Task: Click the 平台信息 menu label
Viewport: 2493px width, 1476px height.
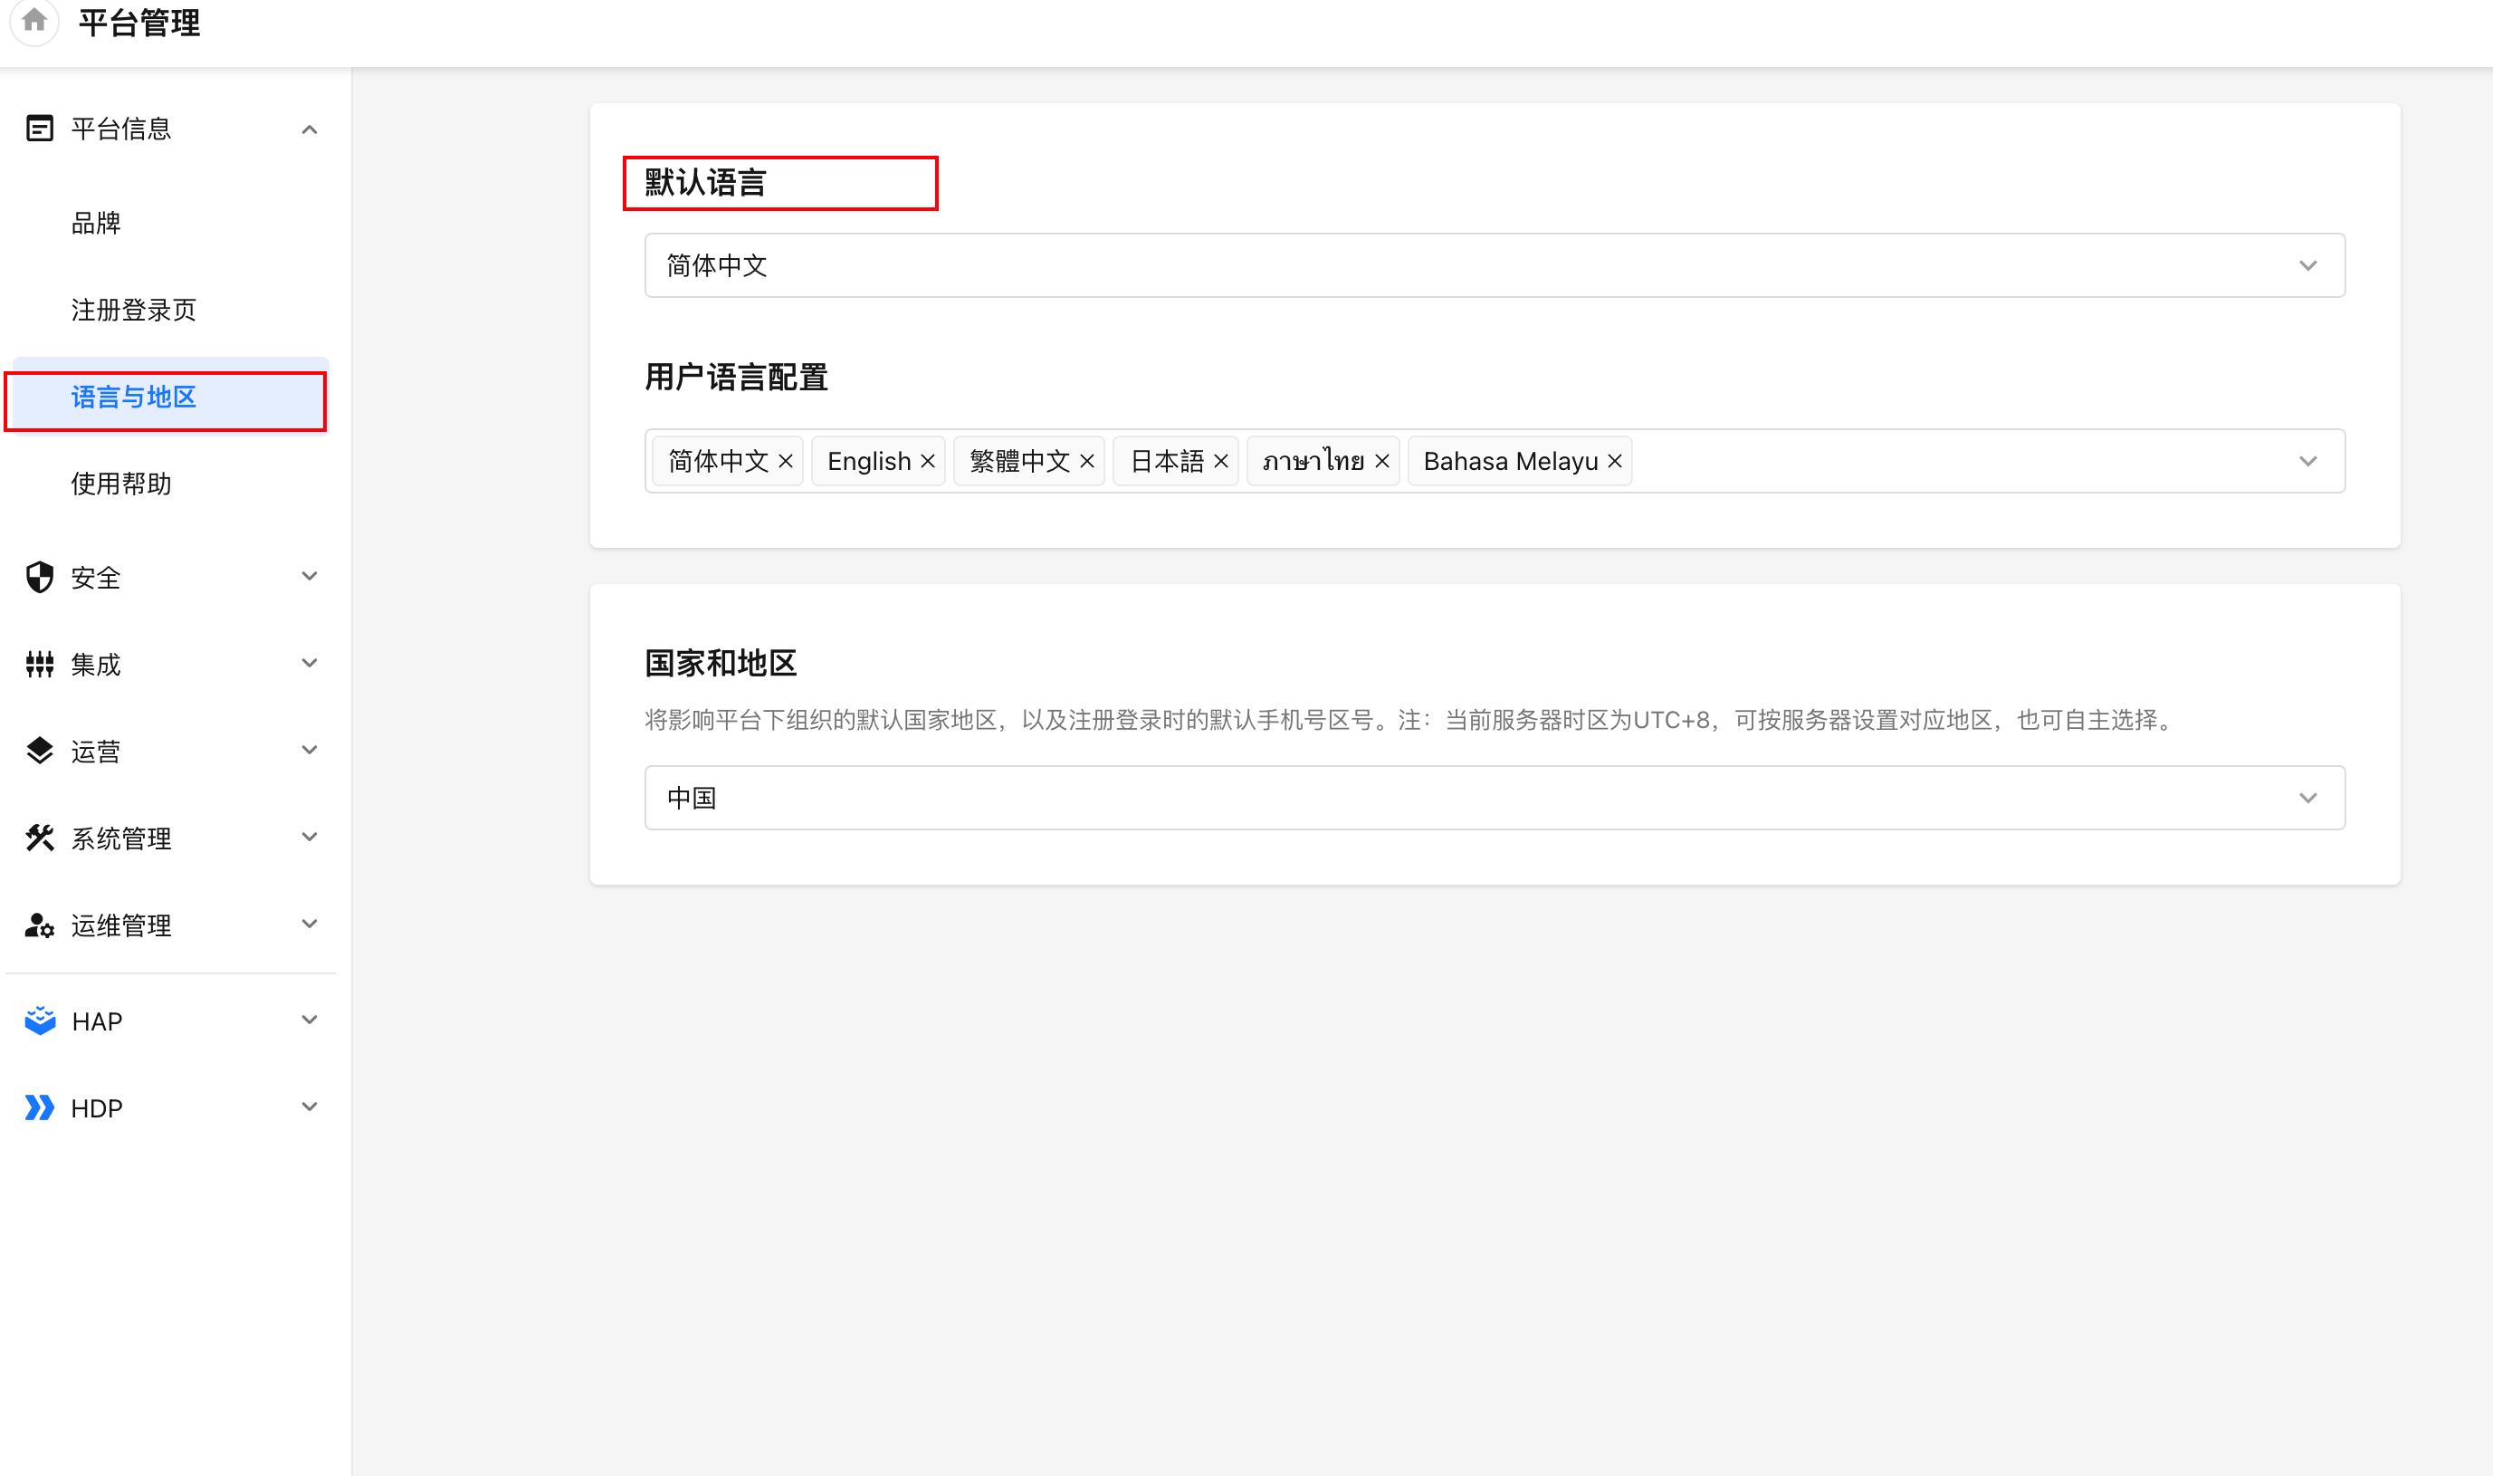Action: (x=121, y=129)
